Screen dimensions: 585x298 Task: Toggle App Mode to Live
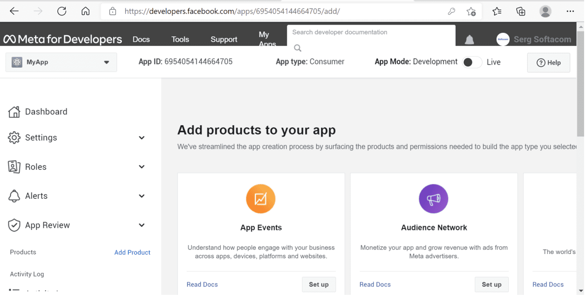[471, 62]
